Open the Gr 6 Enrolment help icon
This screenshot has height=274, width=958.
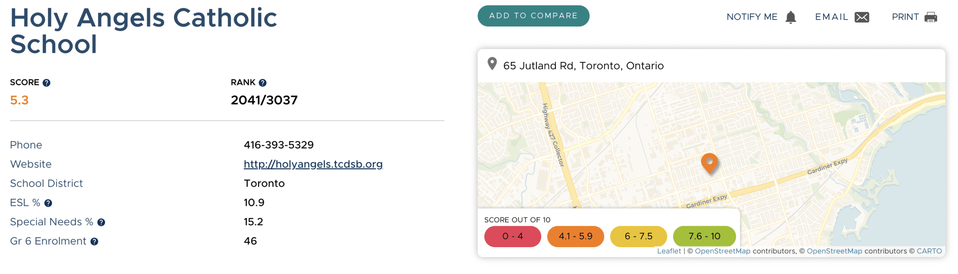click(x=94, y=241)
